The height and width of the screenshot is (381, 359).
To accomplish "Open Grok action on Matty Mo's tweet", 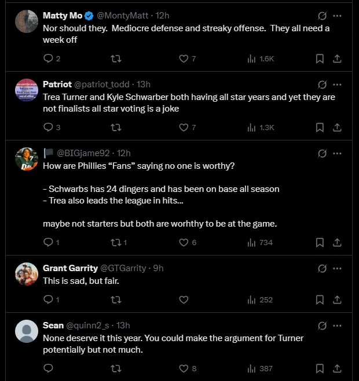I will 322,16.
